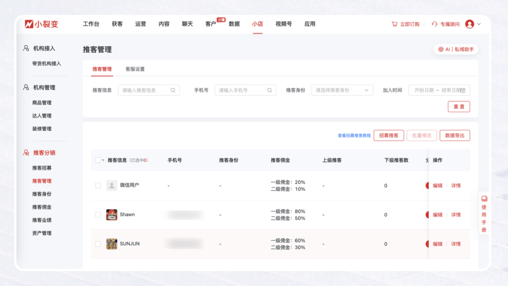The image size is (508, 286).
Task: Click search icon in 推客信息 field
Action: pos(173,90)
